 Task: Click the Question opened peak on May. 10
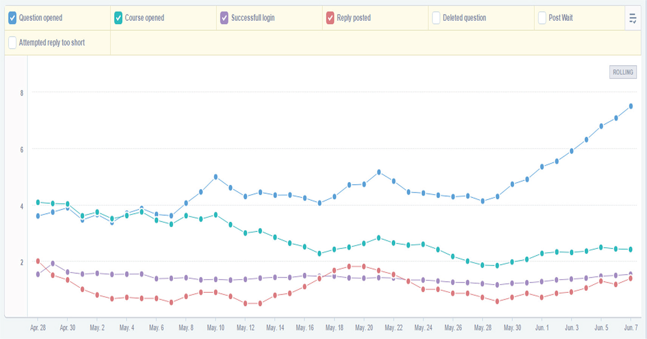tap(216, 177)
